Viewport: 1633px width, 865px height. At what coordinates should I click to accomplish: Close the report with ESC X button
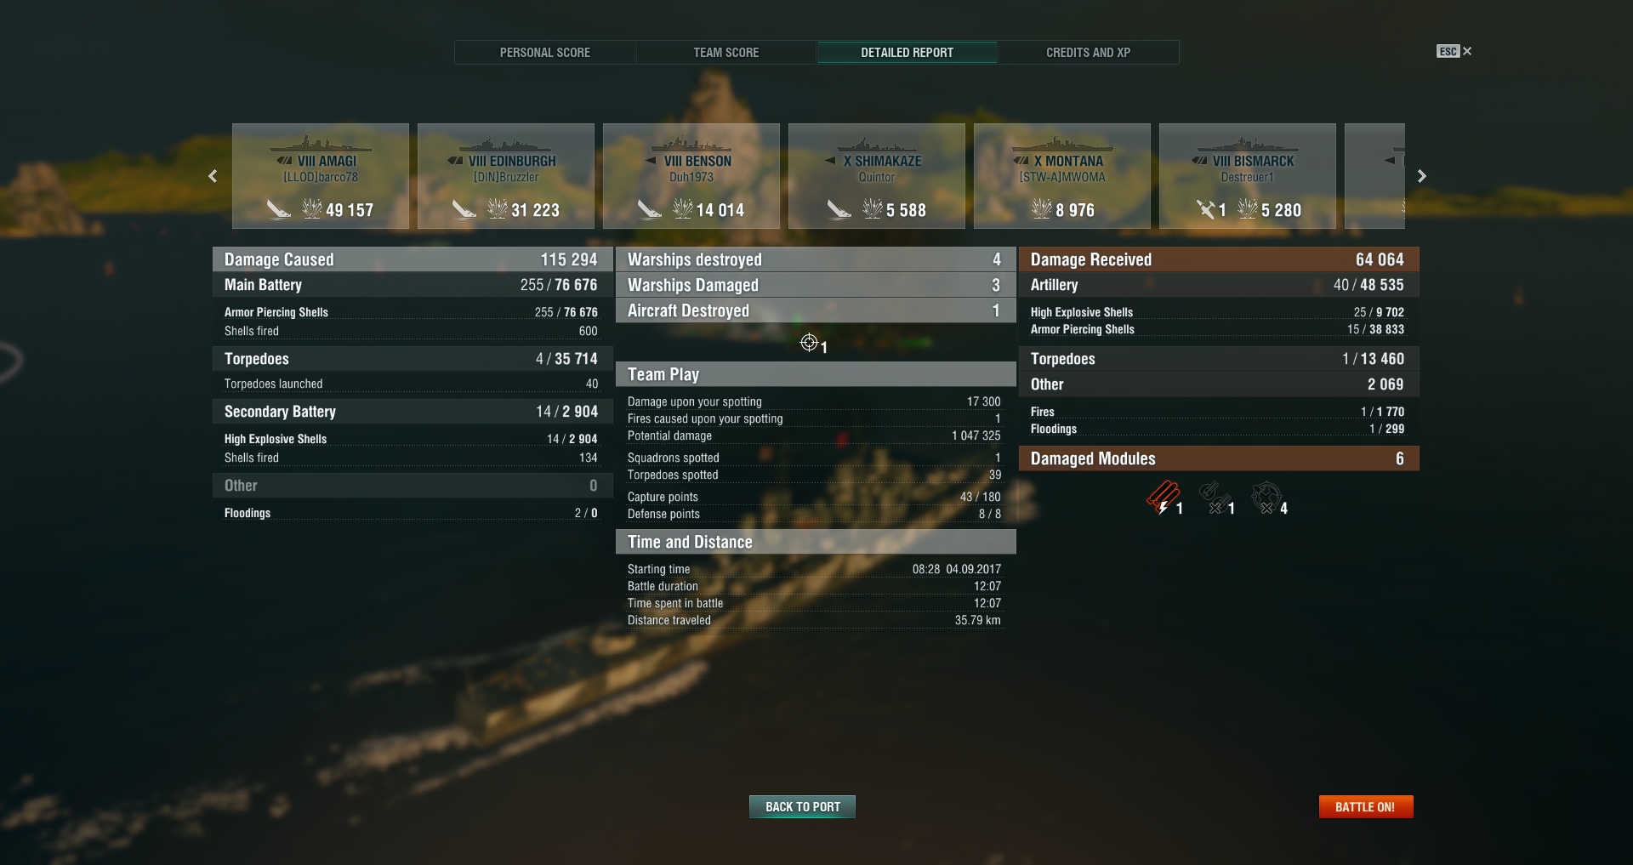[1454, 51]
